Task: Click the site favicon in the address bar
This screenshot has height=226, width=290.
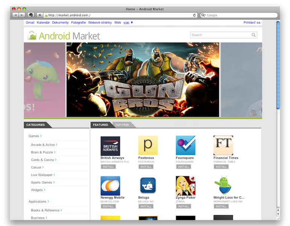Action: 46,15
